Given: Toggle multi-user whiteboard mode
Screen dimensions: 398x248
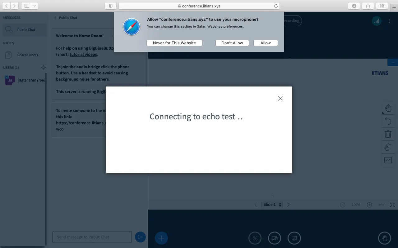Looking at the screenshot, I should coord(388,147).
